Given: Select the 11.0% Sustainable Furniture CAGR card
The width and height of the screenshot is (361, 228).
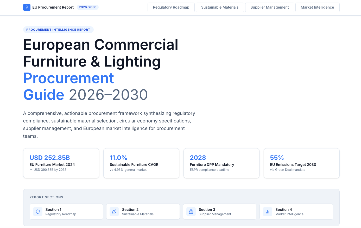Looking at the screenshot, I should coord(141,163).
